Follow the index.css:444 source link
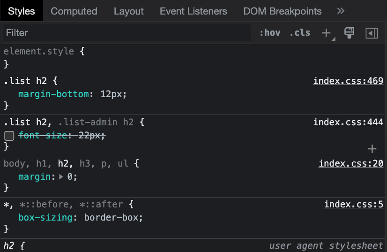This screenshot has width=387, height=252. tap(348, 122)
